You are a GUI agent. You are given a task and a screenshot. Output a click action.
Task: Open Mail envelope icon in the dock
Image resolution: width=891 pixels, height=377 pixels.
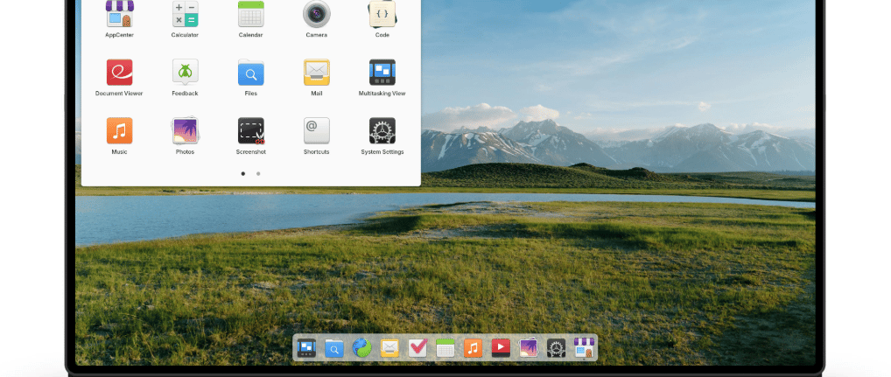point(389,347)
